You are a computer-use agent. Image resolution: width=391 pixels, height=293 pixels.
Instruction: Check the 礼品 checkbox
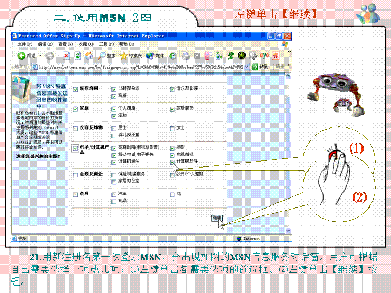[114, 202]
